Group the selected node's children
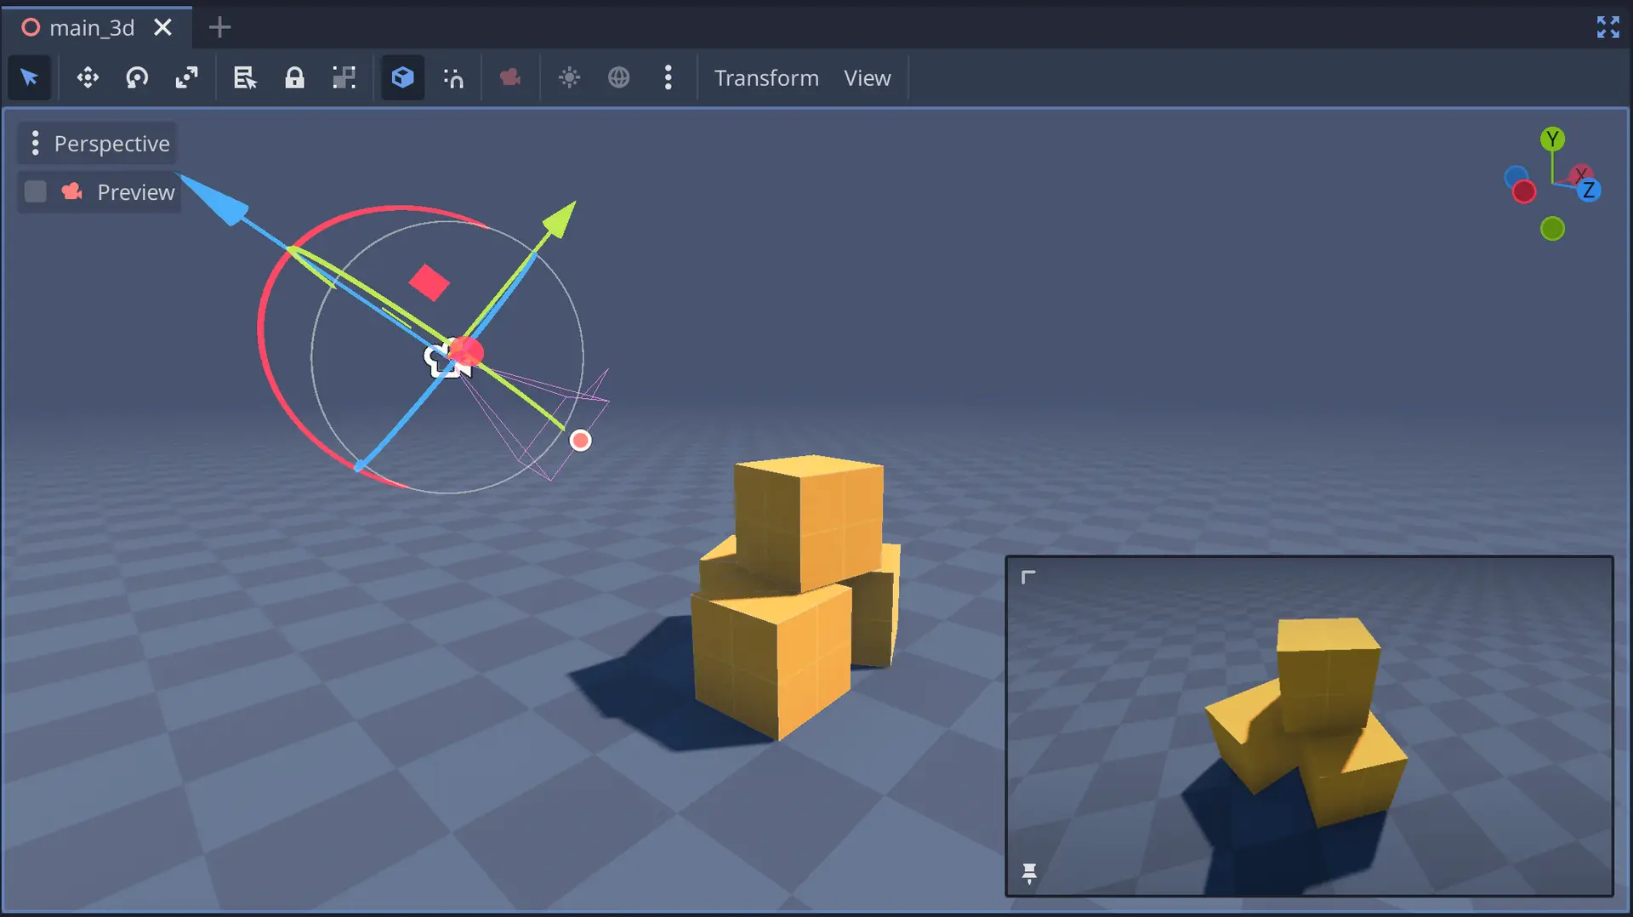Viewport: 1633px width, 917px height. [344, 77]
